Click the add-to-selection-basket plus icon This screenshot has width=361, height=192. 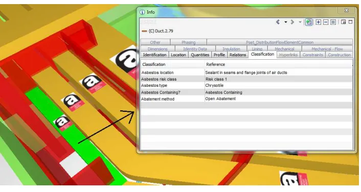318,22
